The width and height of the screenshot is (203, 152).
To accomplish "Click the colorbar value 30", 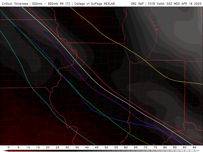I will click(x=67, y=147).
